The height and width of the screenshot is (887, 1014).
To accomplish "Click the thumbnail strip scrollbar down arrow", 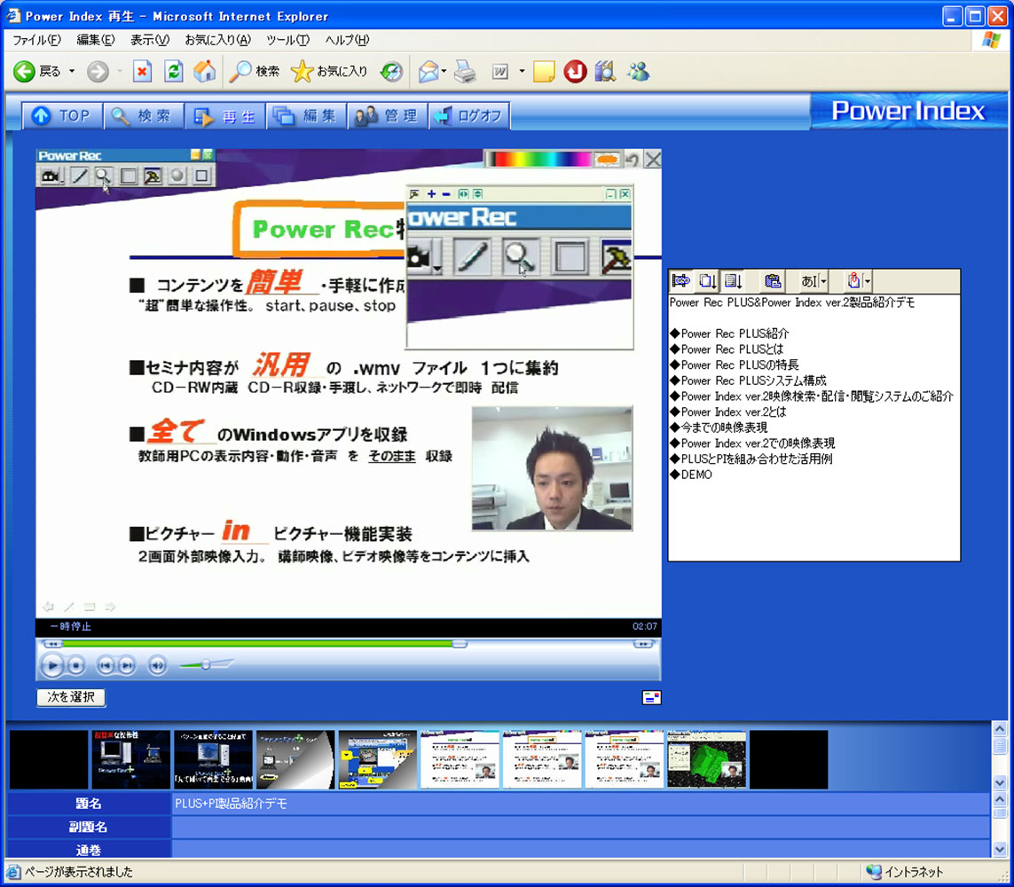I will 999,782.
